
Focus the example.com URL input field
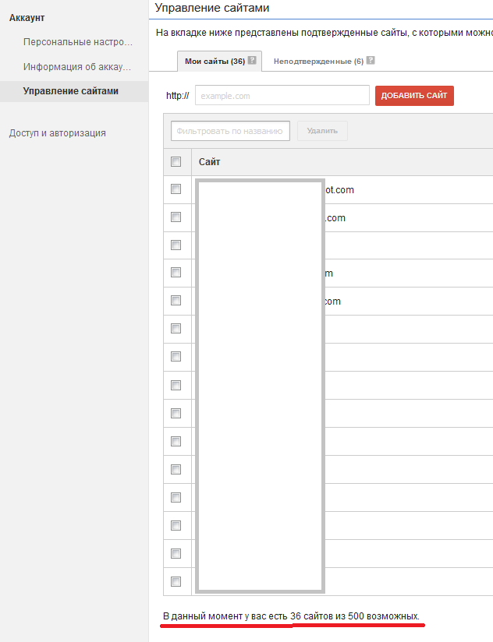(282, 96)
